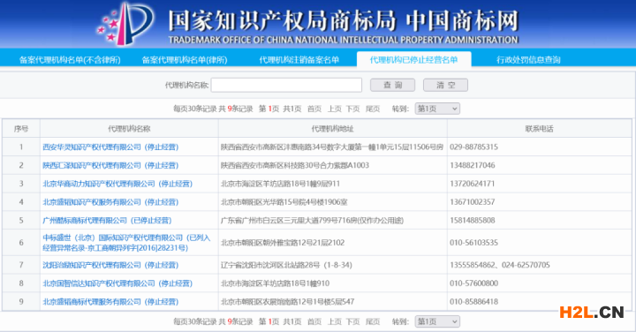
Task: Open the bottom page selector dropdown 第1页
Action: (x=437, y=322)
